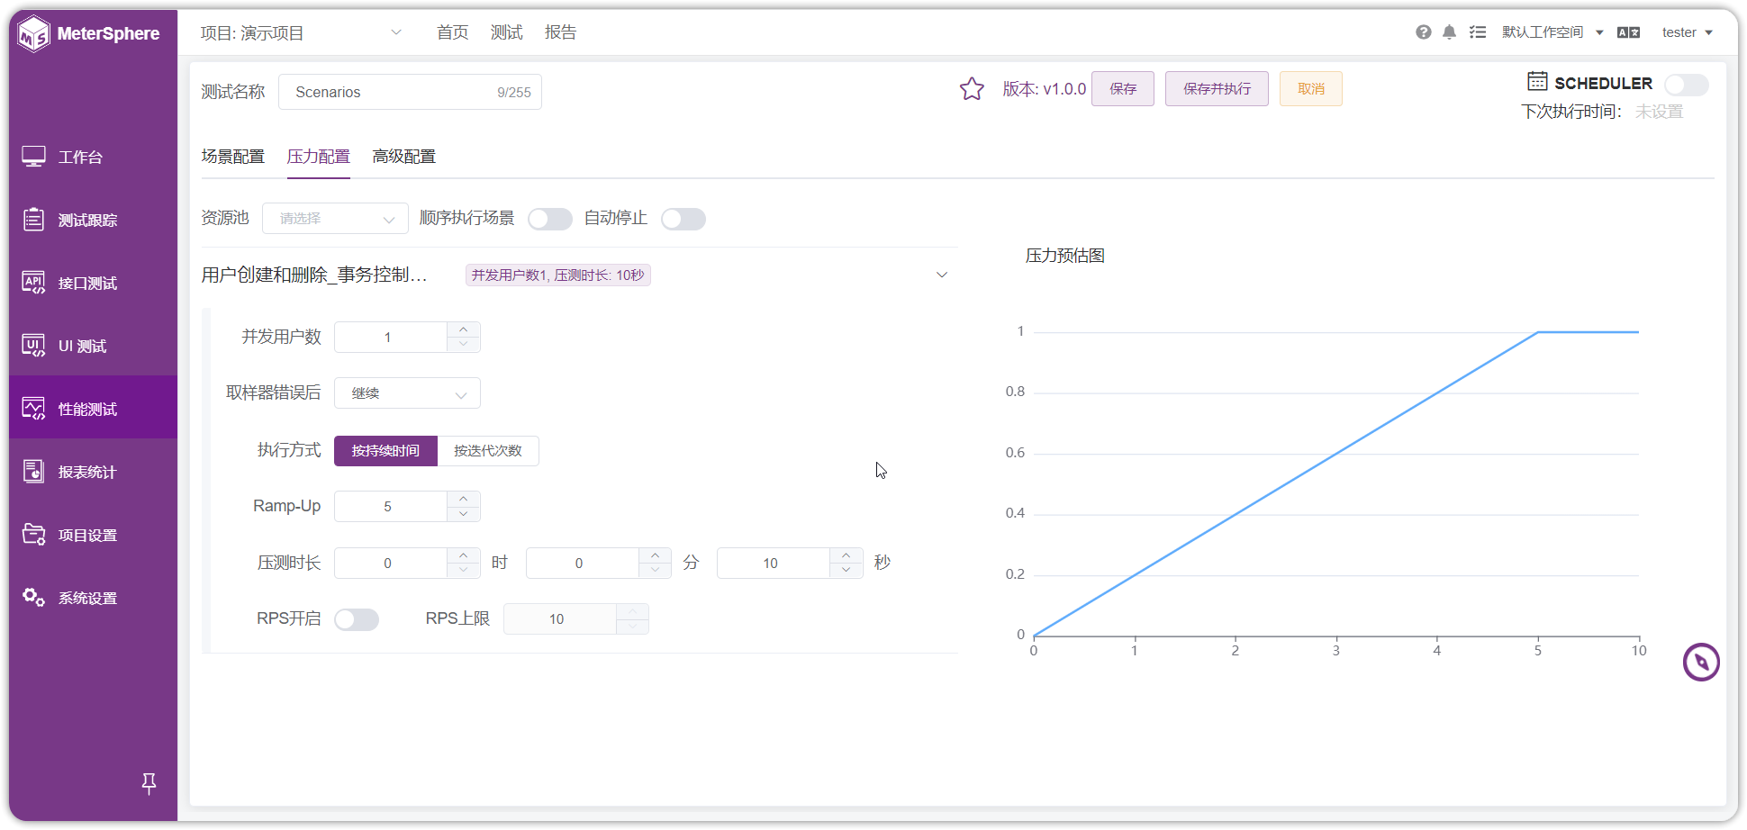
Task: Open the notifications bell icon
Action: pyautogui.click(x=1449, y=32)
